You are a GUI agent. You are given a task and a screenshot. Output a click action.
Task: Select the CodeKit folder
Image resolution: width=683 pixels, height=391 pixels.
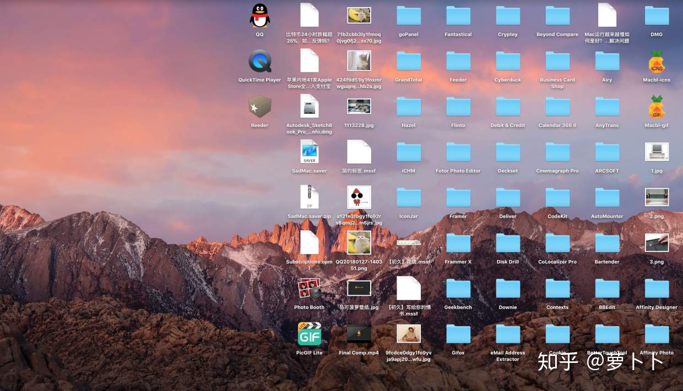pos(557,198)
